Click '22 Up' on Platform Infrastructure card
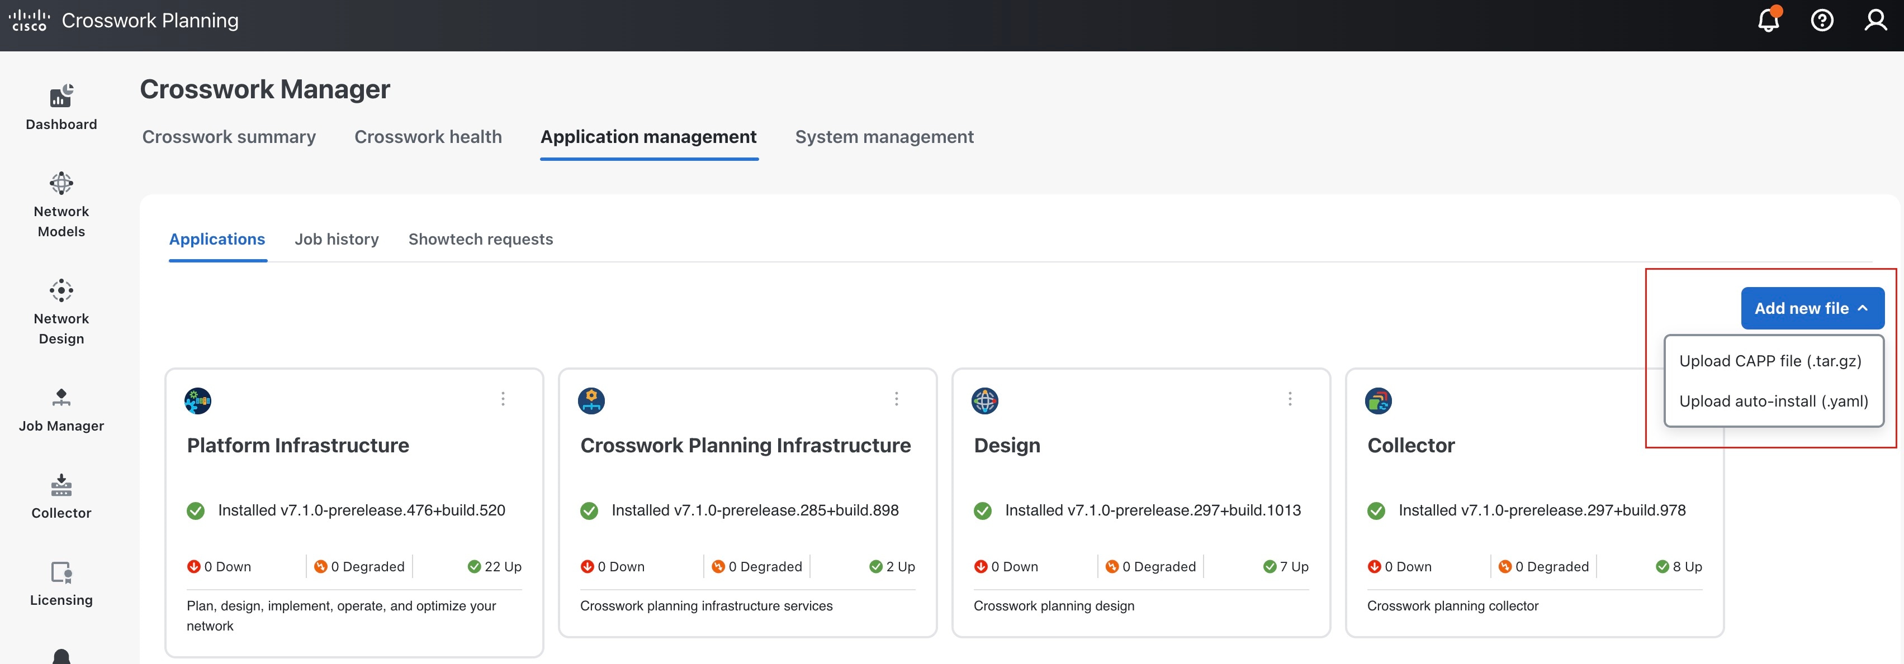 [x=503, y=566]
